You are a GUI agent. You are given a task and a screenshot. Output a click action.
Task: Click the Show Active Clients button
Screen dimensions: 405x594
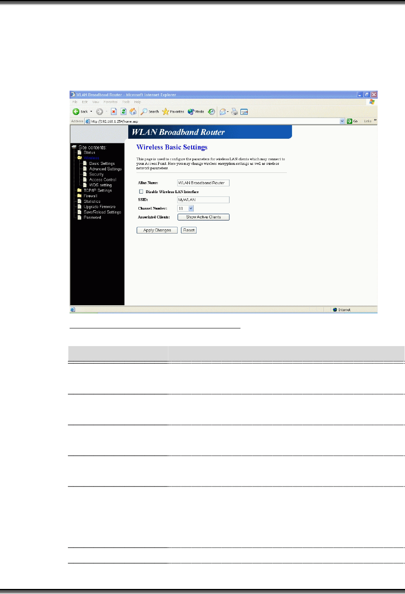coord(203,217)
